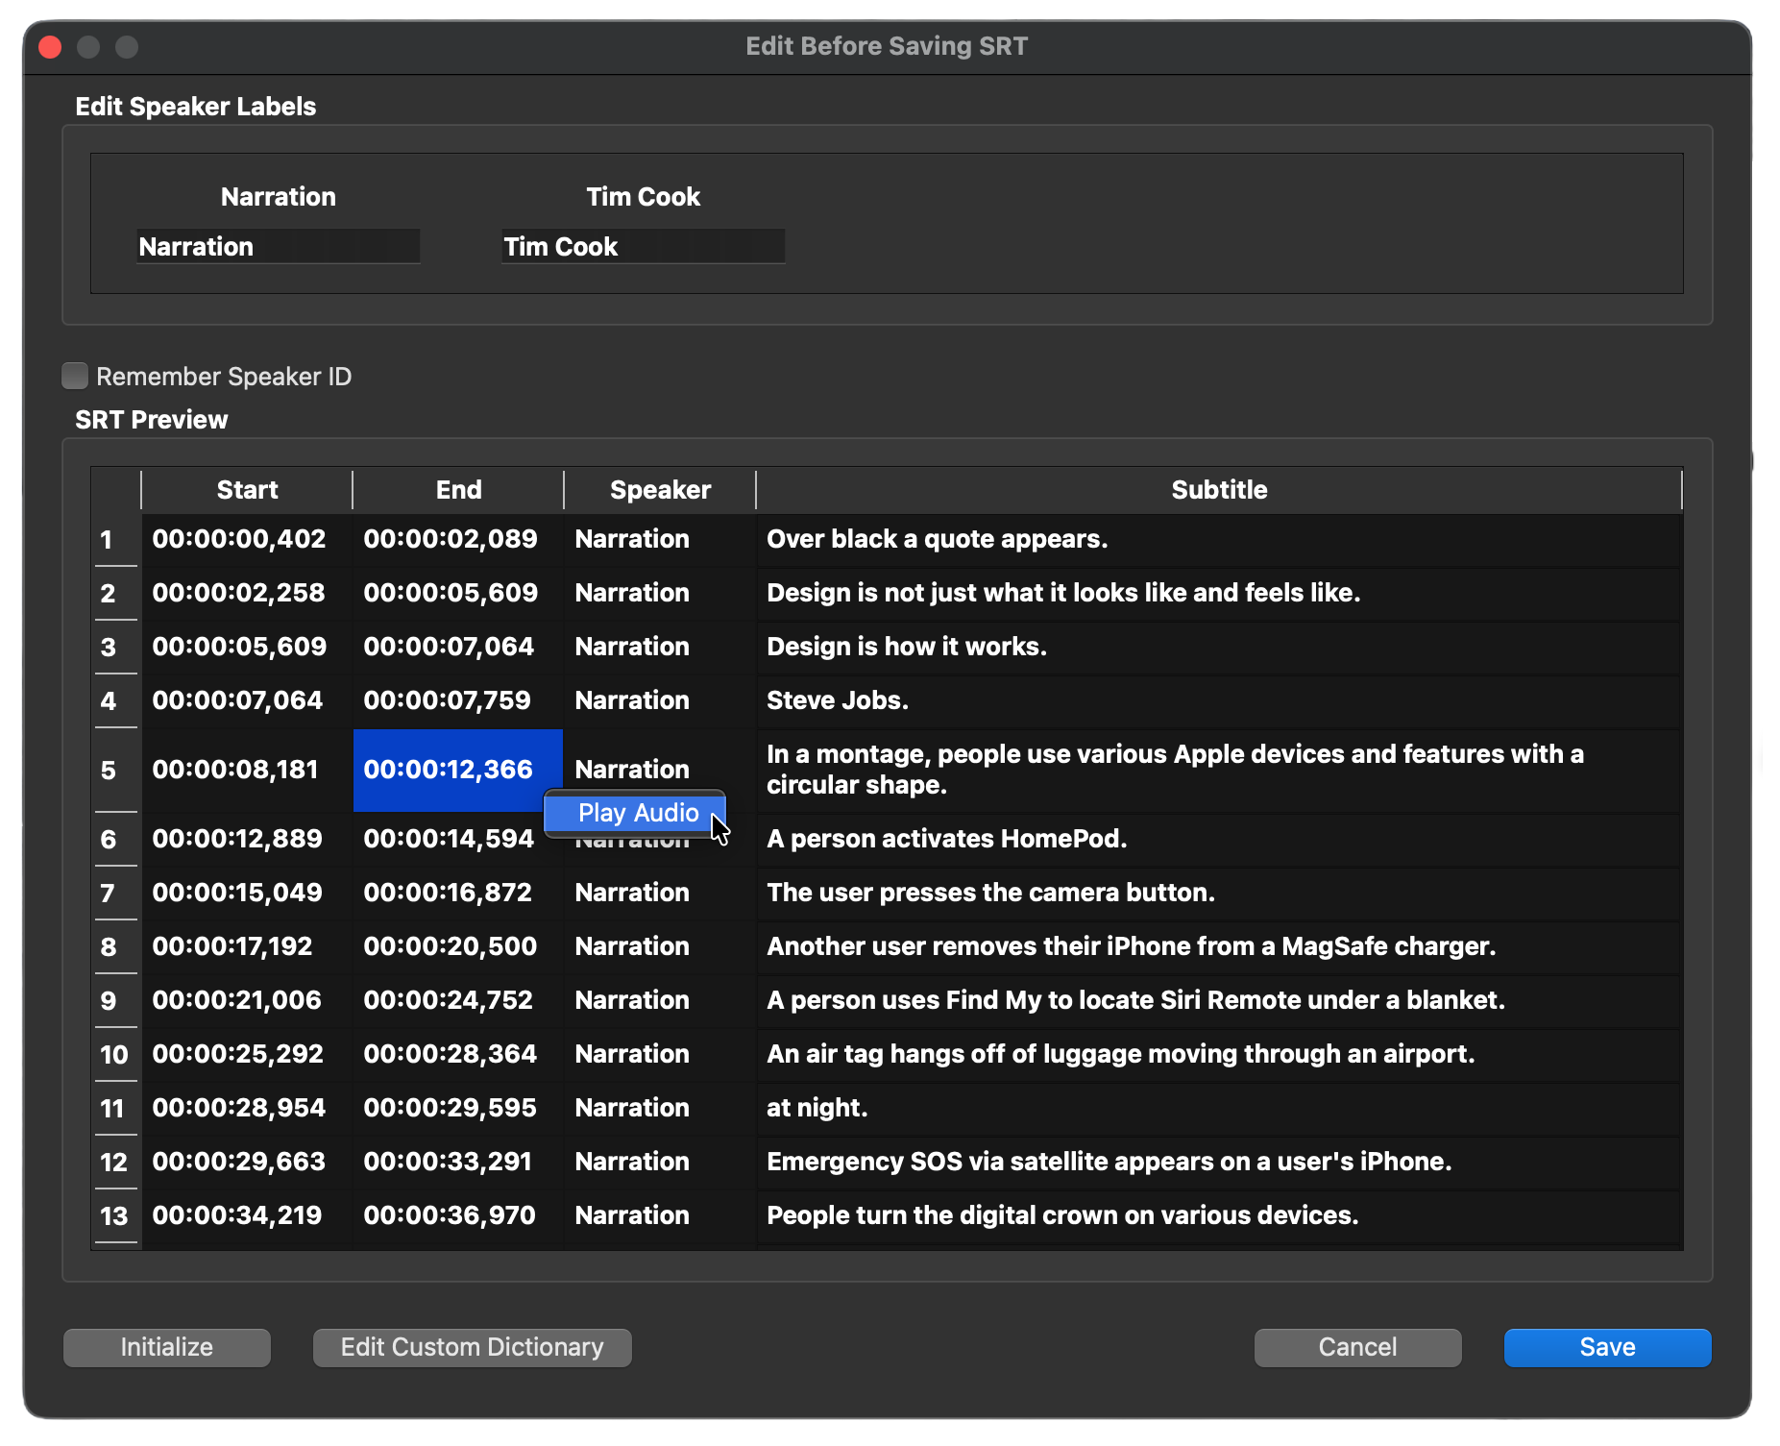
Task: Click the end time 00:00:36,970
Action: point(449,1215)
